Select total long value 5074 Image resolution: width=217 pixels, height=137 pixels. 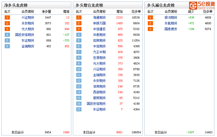click(x=208, y=29)
